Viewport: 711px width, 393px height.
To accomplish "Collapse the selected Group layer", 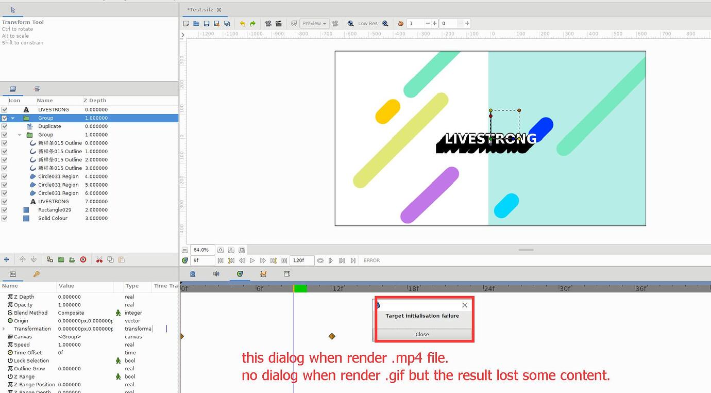I will pyautogui.click(x=11, y=118).
